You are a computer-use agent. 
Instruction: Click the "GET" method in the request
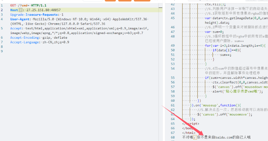(x=13, y=6)
